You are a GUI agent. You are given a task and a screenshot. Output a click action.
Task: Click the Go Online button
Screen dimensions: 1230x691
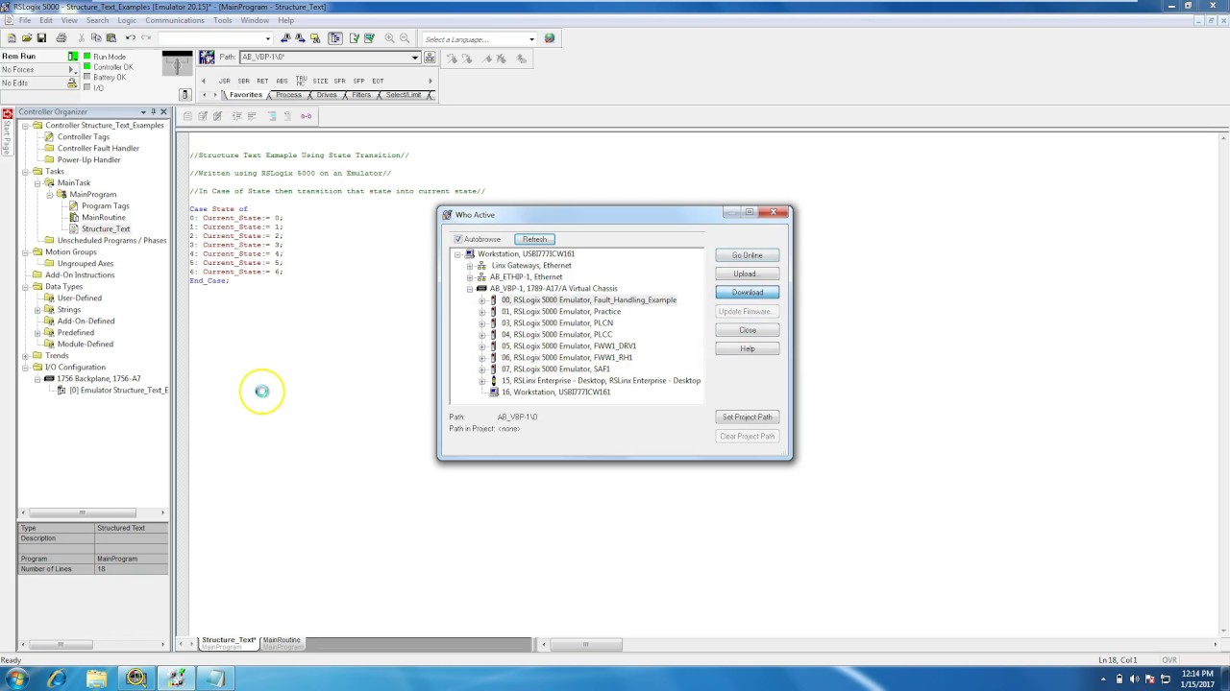pyautogui.click(x=747, y=255)
